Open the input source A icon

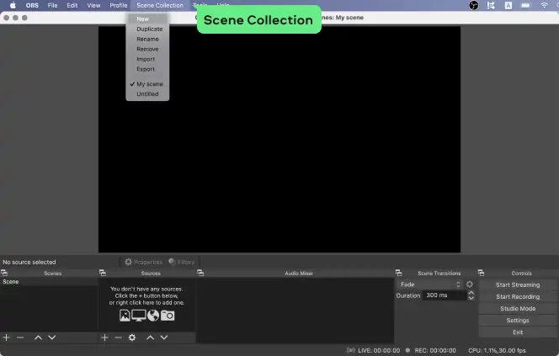pyautogui.click(x=508, y=5)
